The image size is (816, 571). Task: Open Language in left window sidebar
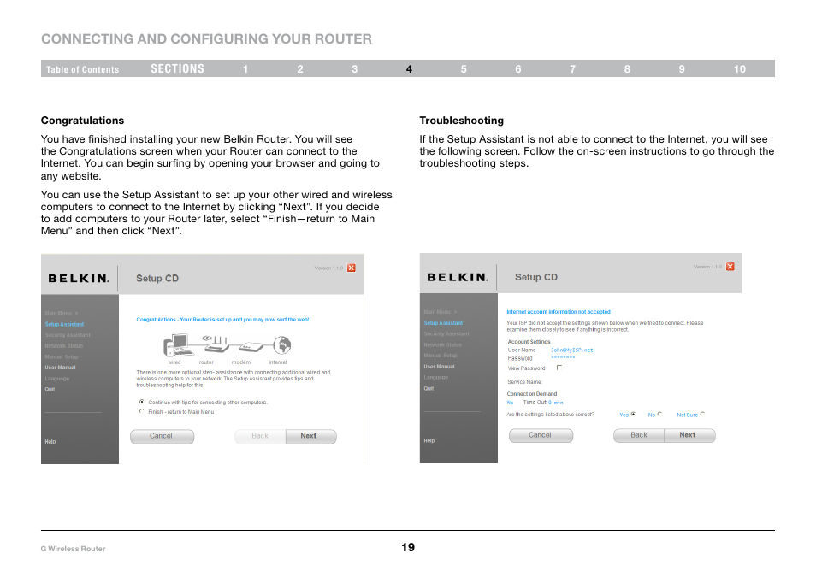click(56, 379)
